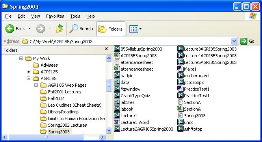
Task: Open the Back history dropdown arrow
Action: [x=30, y=29]
